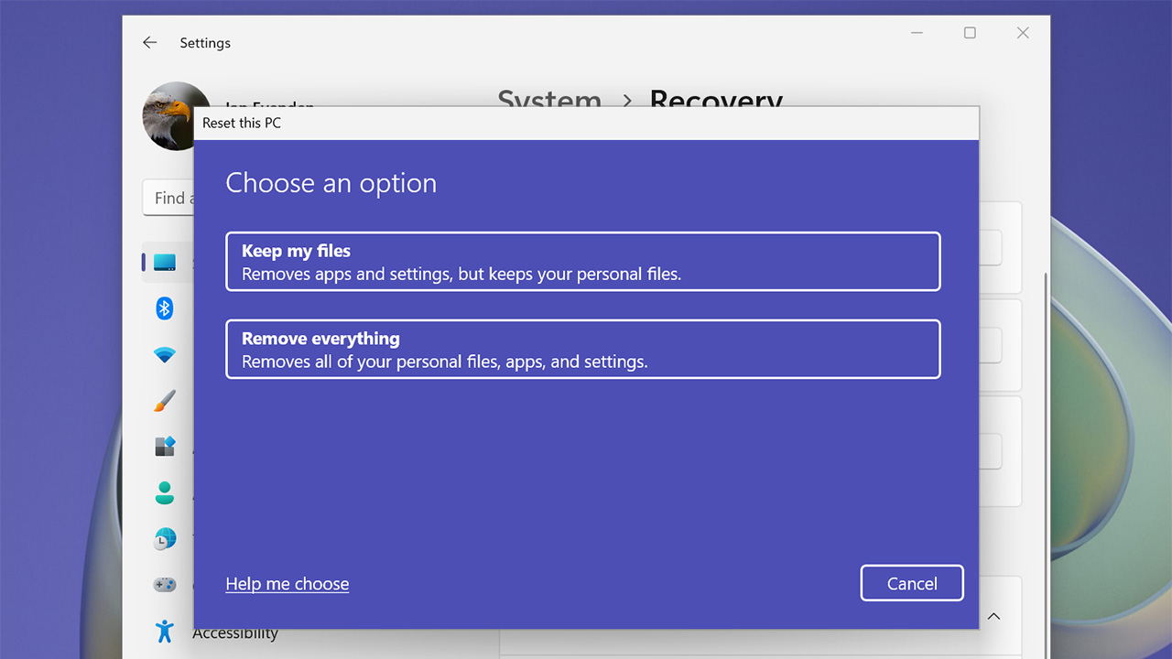Choose the Keep my files option
This screenshot has height=659, width=1172.
point(583,261)
